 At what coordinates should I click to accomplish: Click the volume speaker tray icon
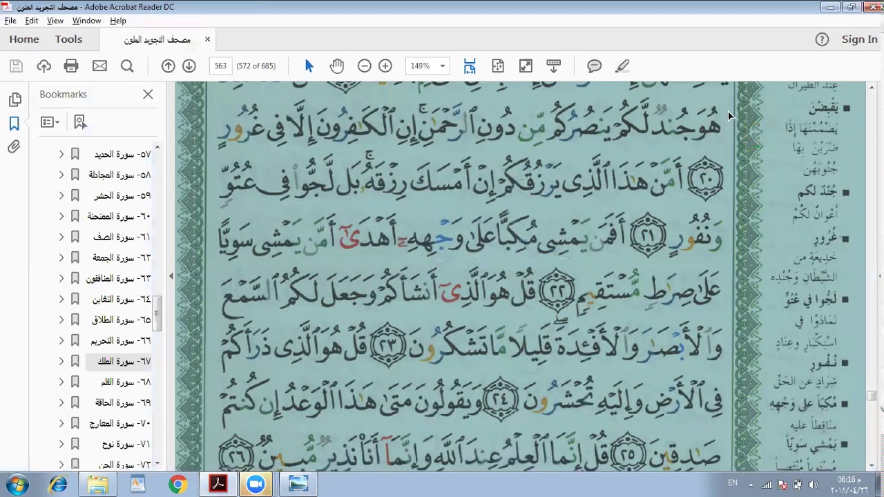pyautogui.click(x=812, y=485)
